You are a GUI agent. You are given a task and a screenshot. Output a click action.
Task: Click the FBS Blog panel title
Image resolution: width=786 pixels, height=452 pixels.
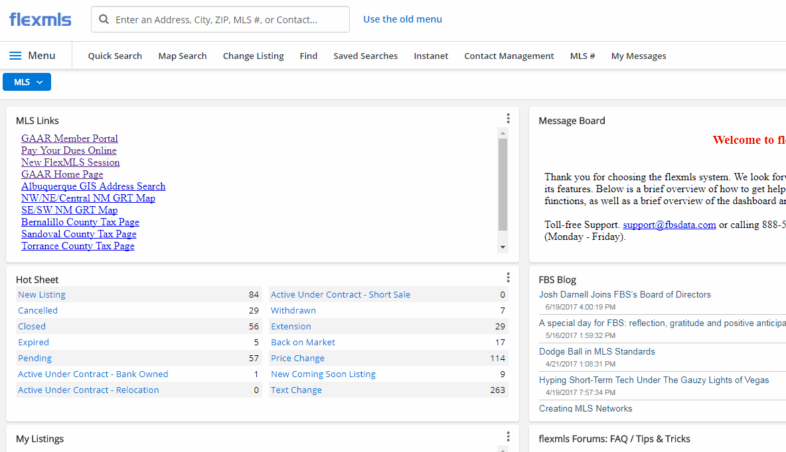(558, 280)
